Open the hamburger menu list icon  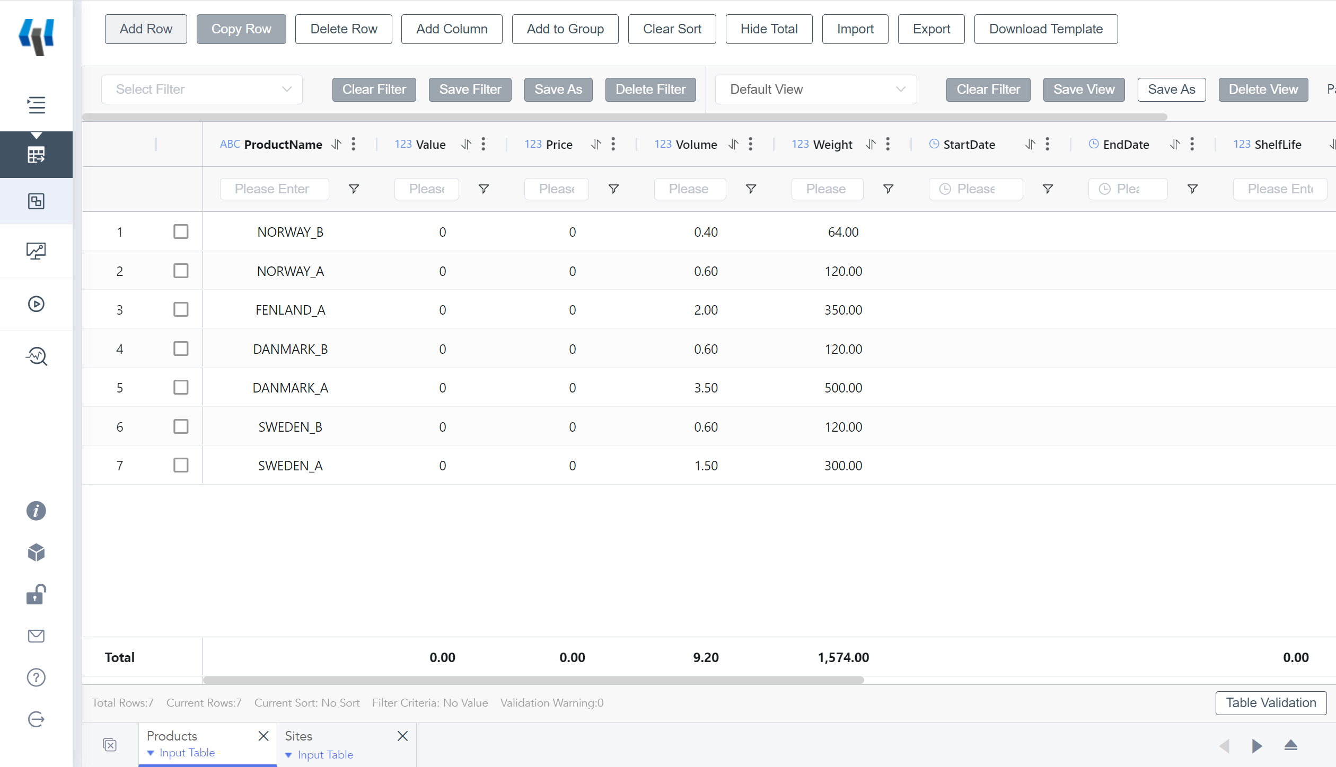36,104
